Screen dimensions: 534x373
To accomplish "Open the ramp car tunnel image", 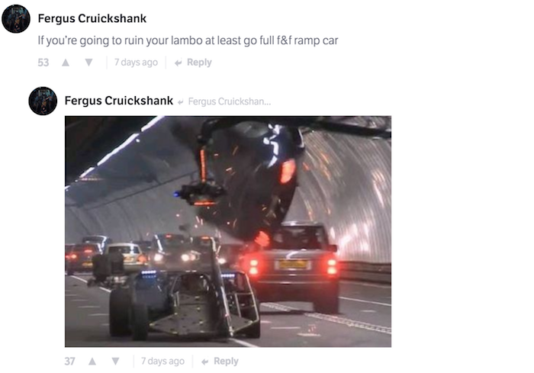I will 228,231.
